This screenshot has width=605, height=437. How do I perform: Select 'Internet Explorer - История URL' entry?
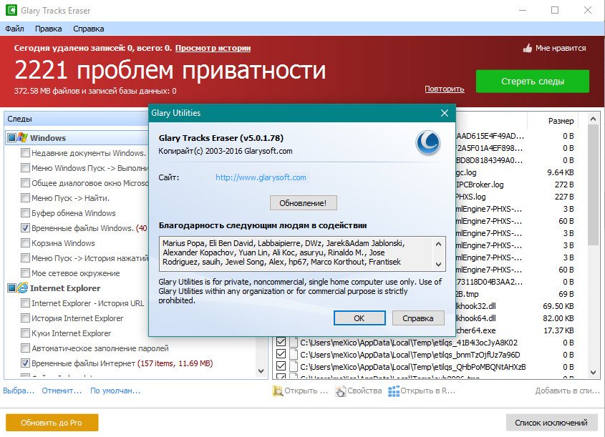tap(87, 303)
